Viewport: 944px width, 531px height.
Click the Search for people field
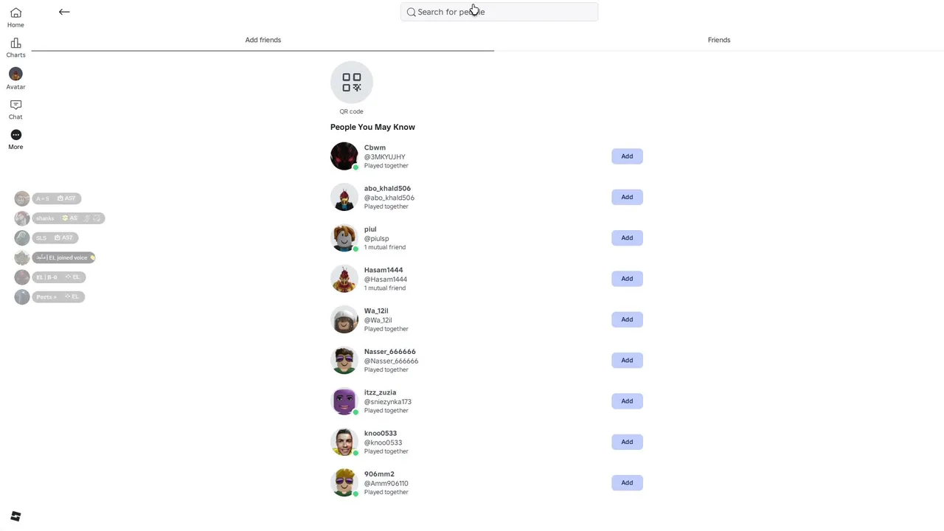[499, 12]
